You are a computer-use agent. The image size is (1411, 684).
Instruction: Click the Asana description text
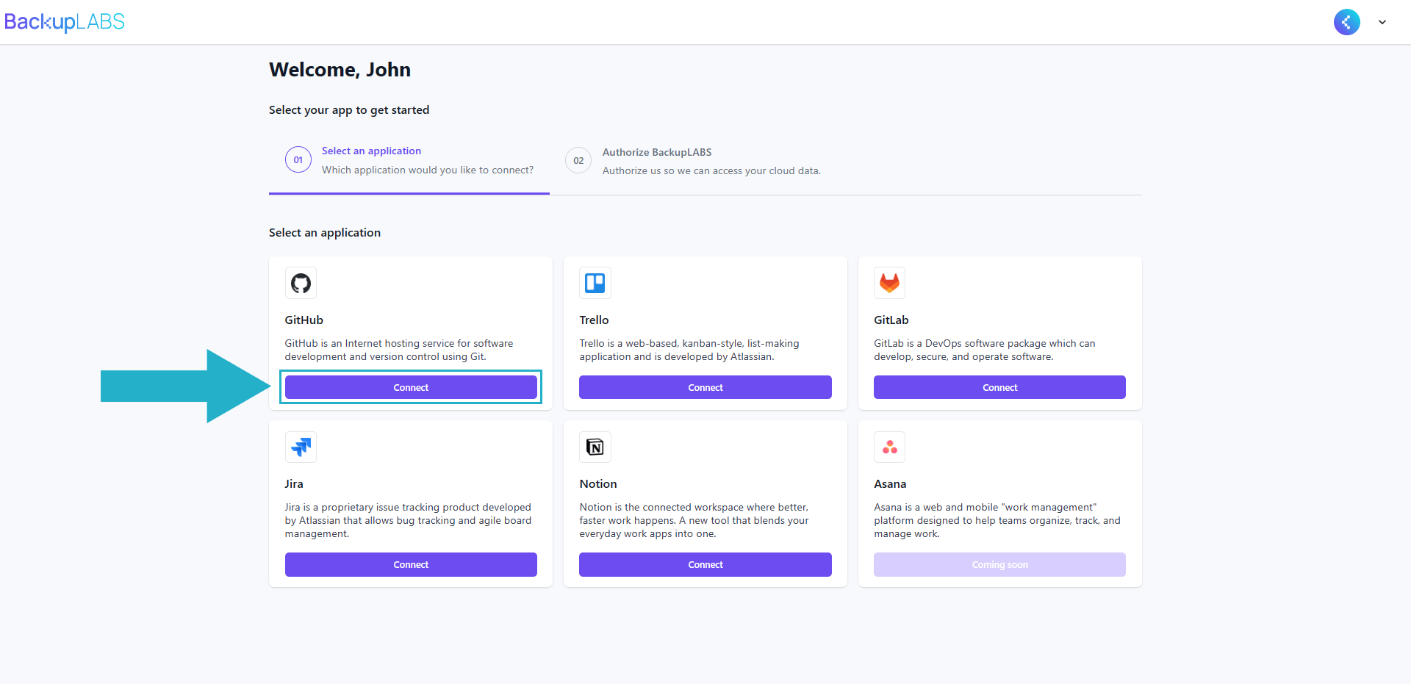tap(997, 520)
